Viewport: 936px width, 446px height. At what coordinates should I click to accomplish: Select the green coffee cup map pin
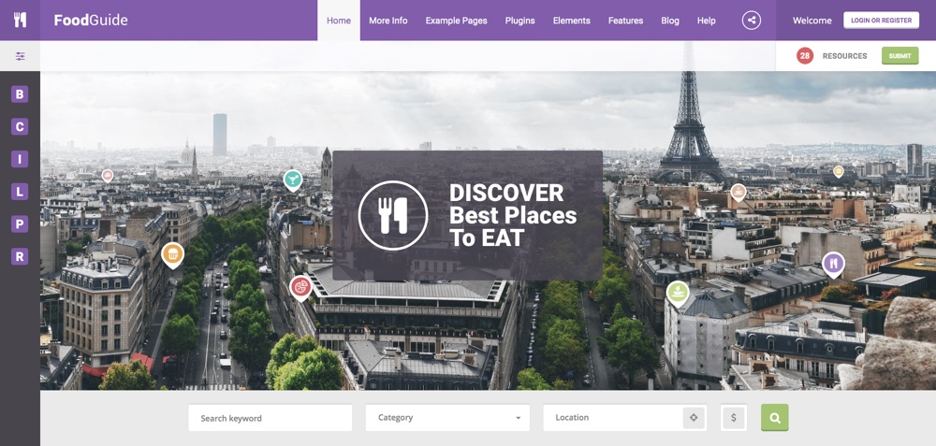pos(678,294)
